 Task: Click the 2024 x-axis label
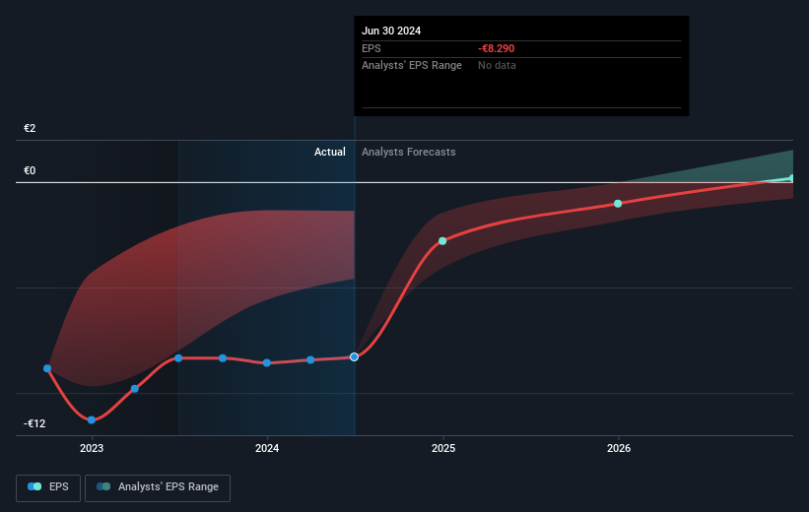[x=267, y=448]
